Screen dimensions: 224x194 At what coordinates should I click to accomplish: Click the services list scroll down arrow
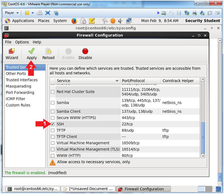(203, 156)
